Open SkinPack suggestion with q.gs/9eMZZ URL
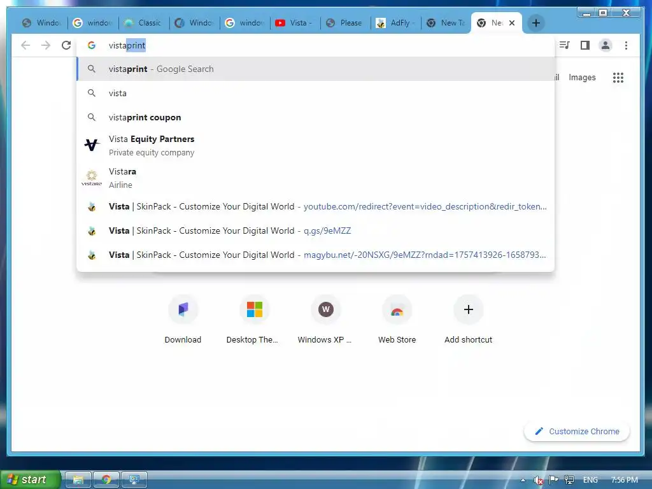 point(316,230)
